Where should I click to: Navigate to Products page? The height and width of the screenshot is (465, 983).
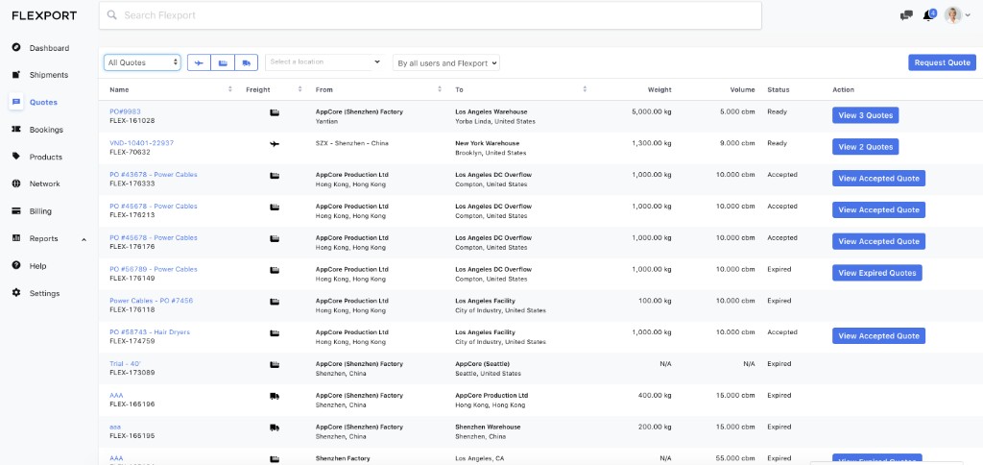pos(45,157)
